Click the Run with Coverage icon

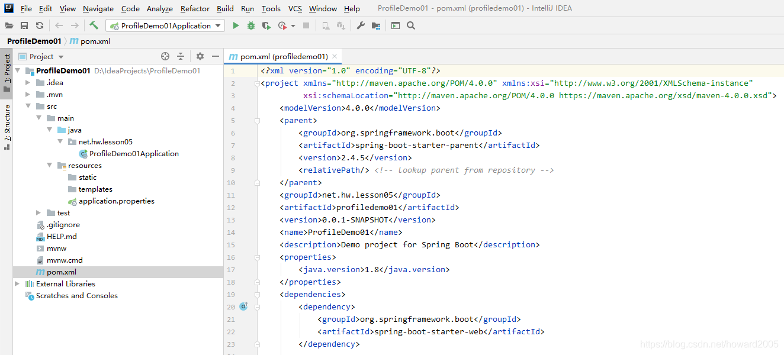266,25
